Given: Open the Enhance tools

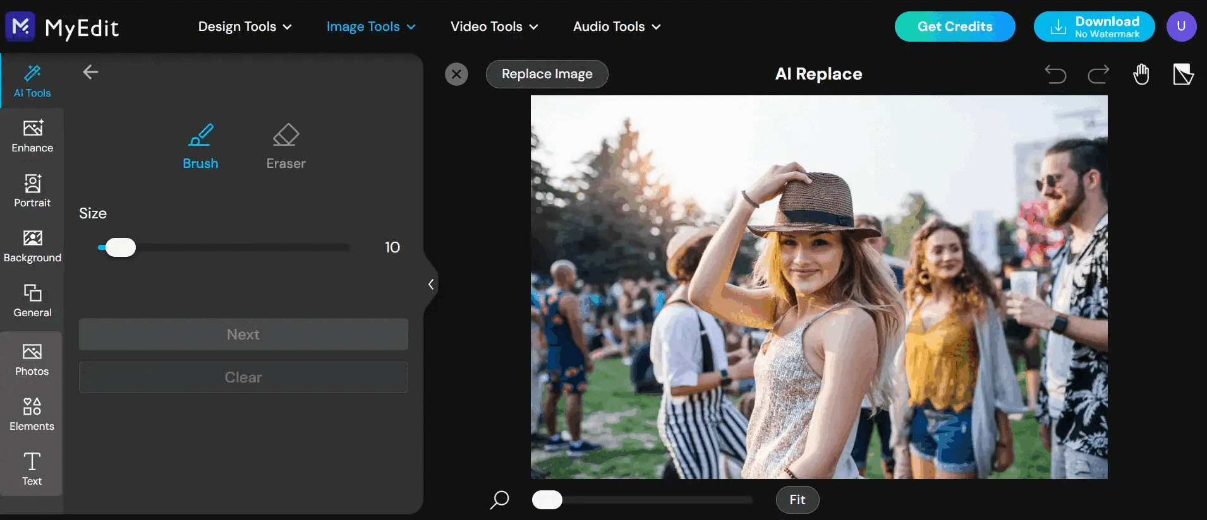Looking at the screenshot, I should click(32, 136).
